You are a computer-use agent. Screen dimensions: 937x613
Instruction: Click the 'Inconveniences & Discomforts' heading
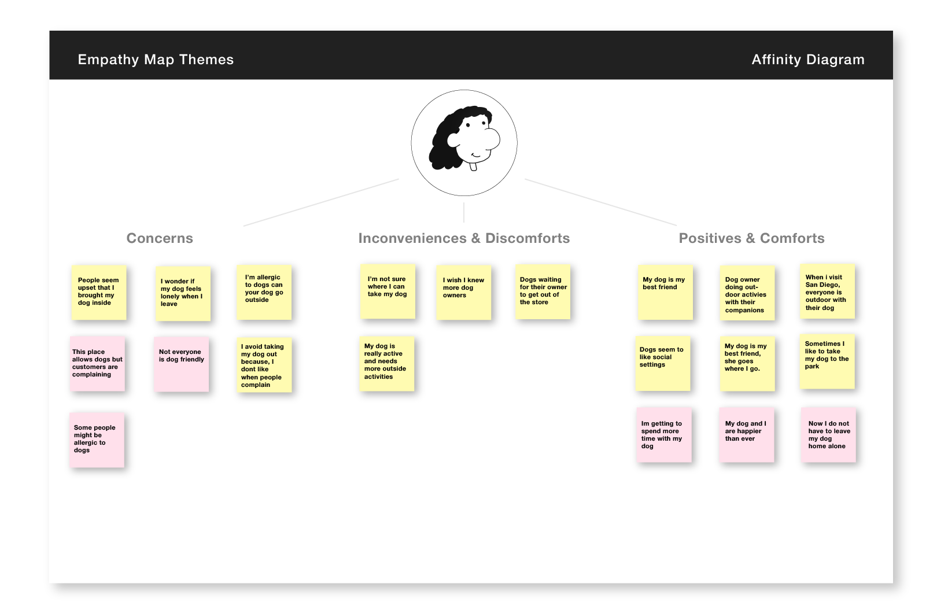pyautogui.click(x=464, y=238)
